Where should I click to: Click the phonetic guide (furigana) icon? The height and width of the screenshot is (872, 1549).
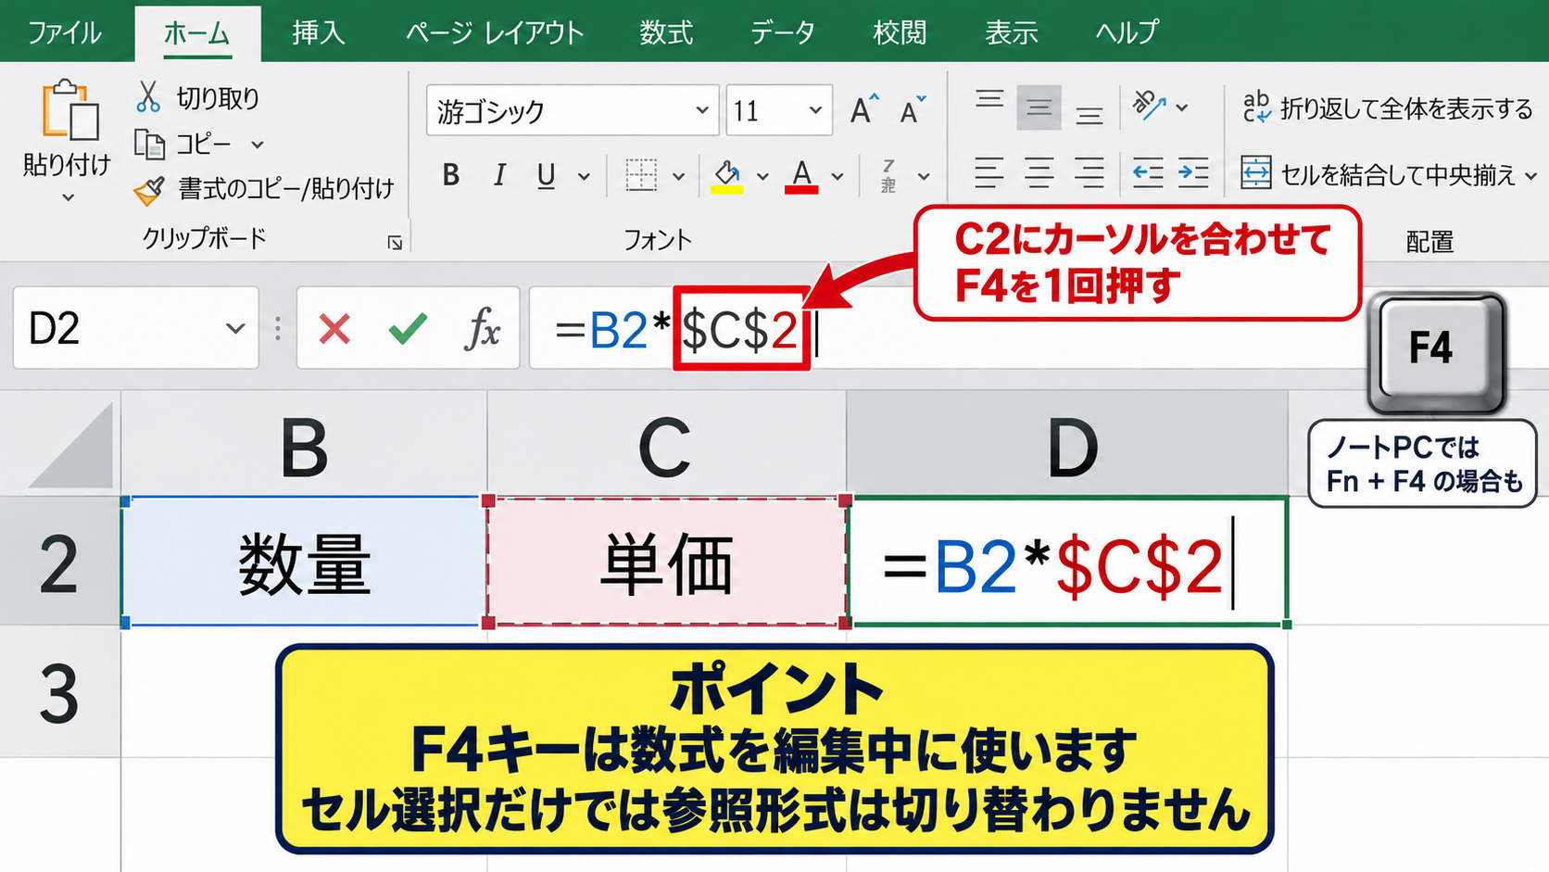pos(889,175)
